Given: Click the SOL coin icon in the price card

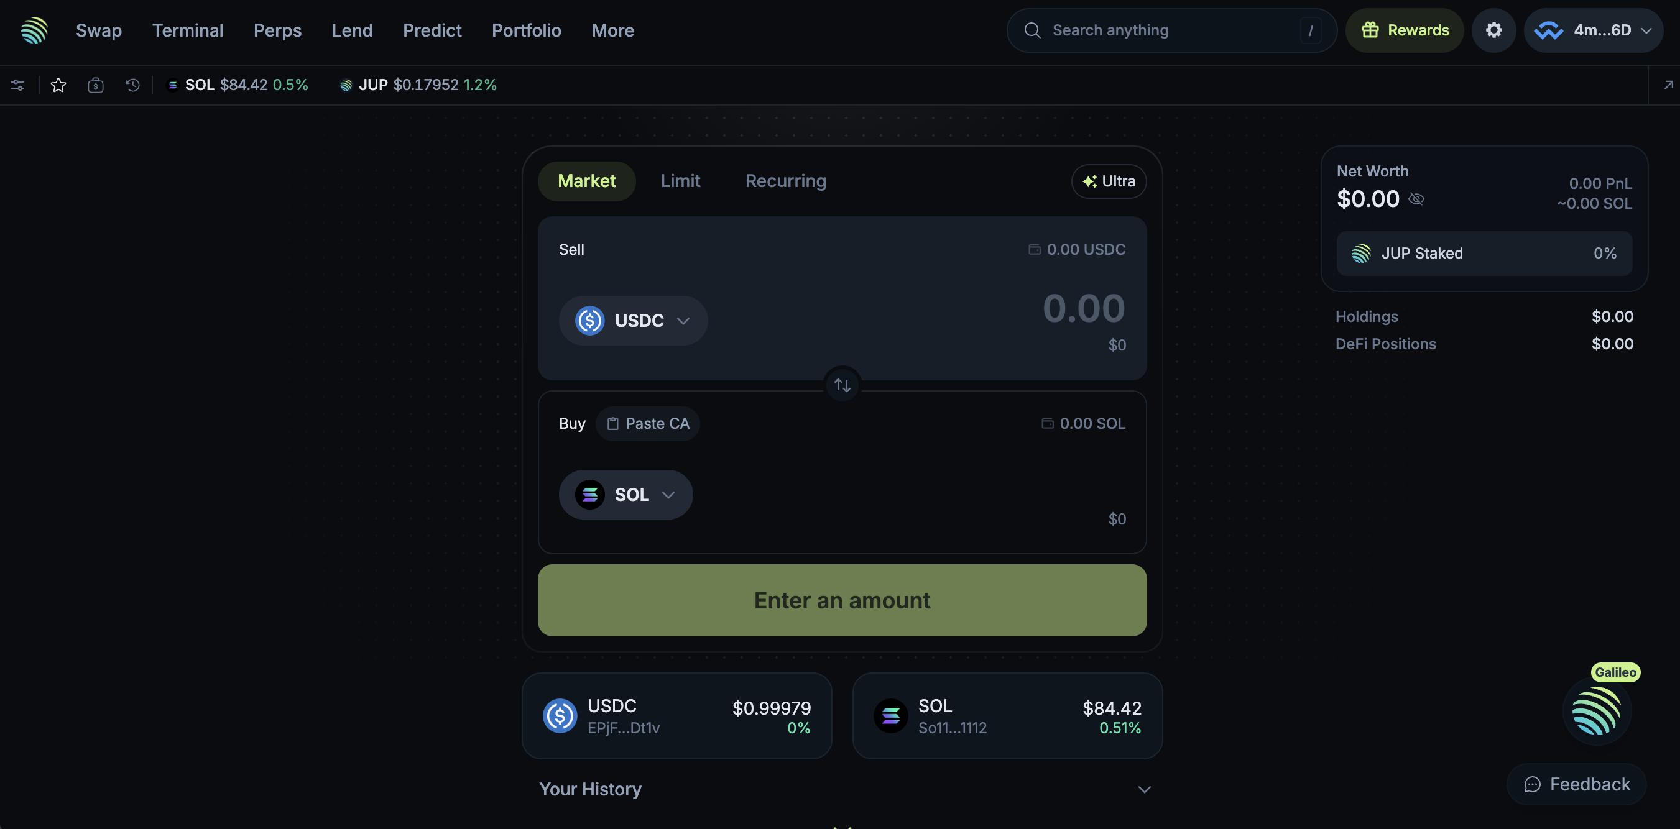Looking at the screenshot, I should coord(890,716).
